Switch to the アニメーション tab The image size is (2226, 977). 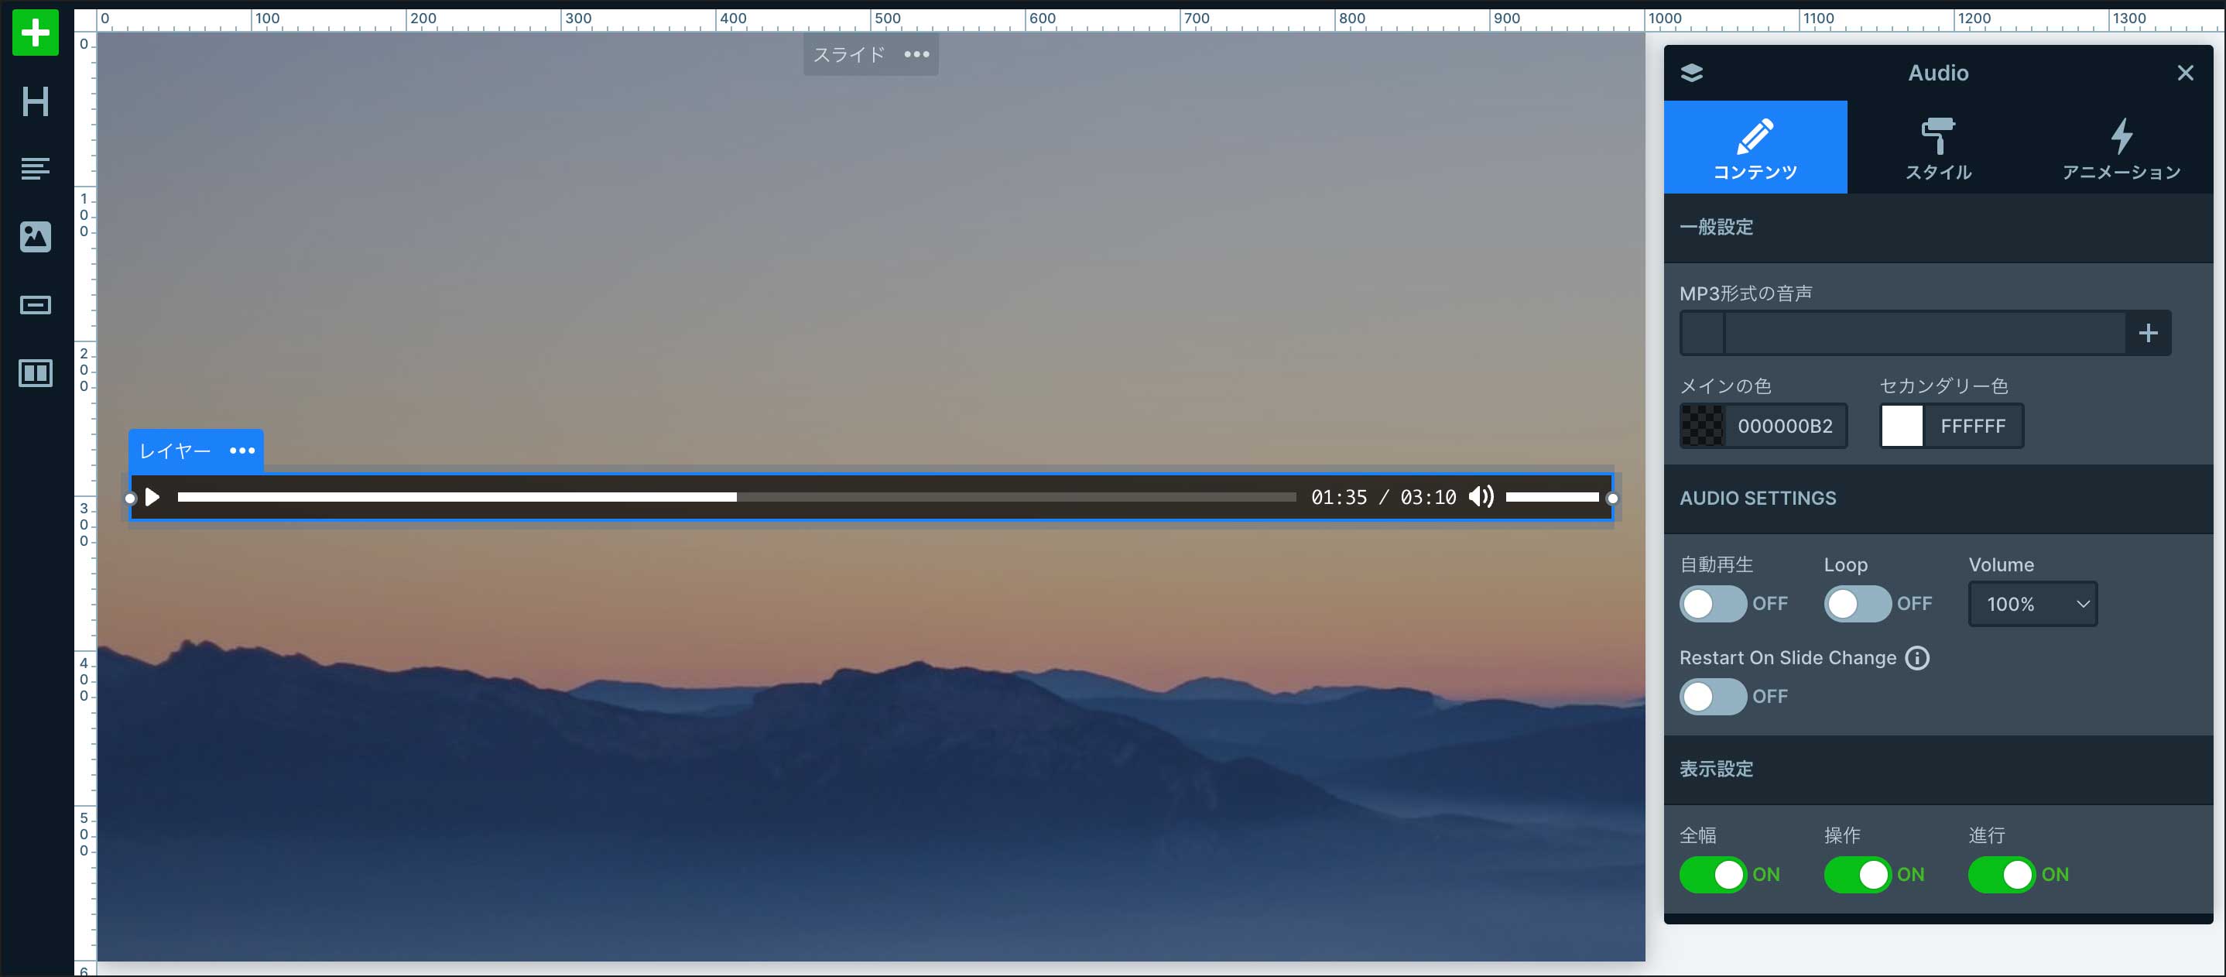(2121, 148)
